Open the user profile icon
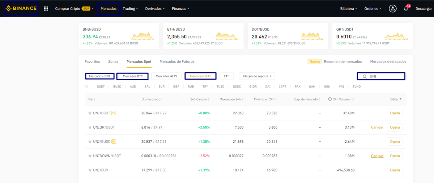The height and width of the screenshot is (183, 434). (392, 9)
